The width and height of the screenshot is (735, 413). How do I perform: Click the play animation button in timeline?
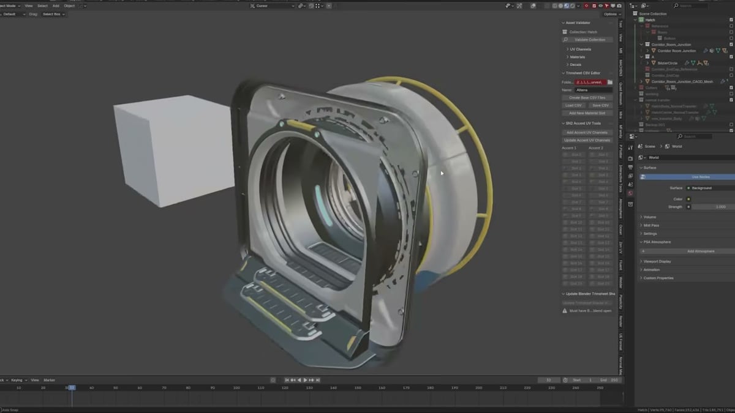pos(306,380)
